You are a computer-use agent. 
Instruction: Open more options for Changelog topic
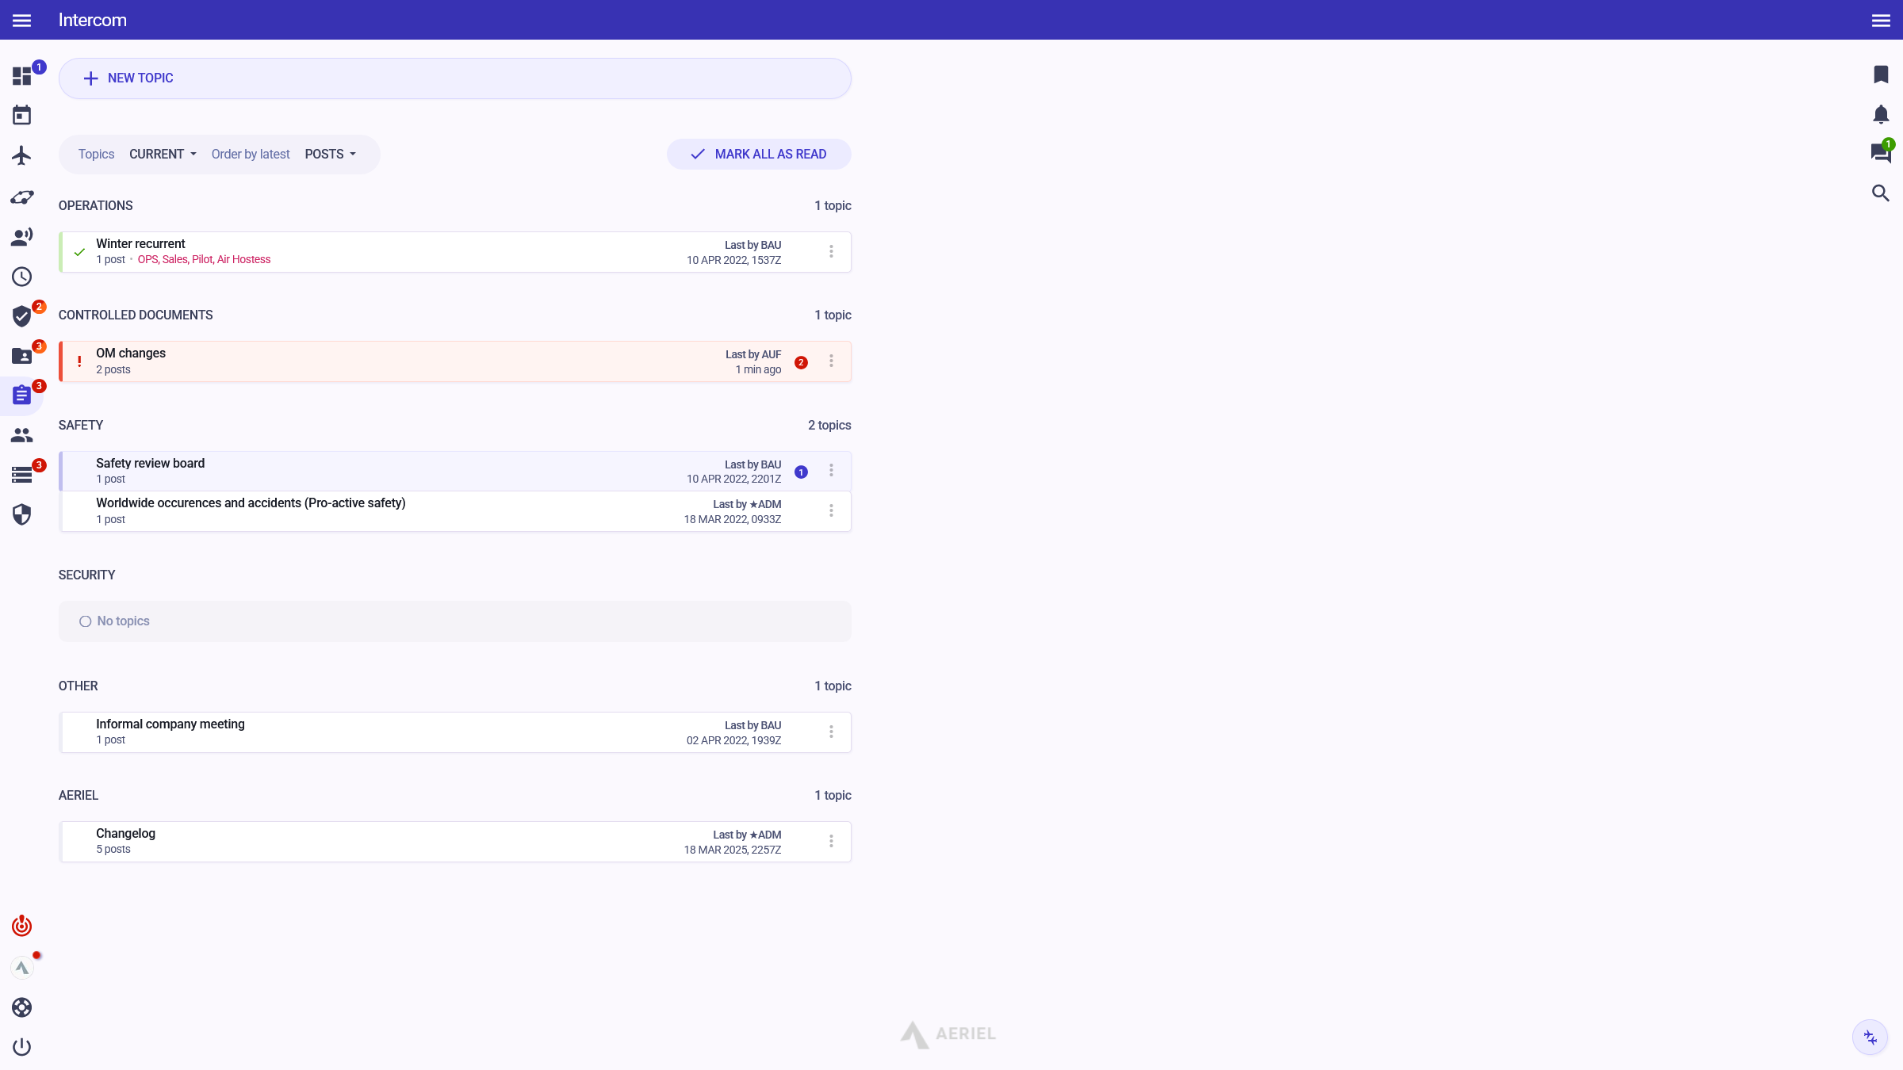pyautogui.click(x=831, y=842)
